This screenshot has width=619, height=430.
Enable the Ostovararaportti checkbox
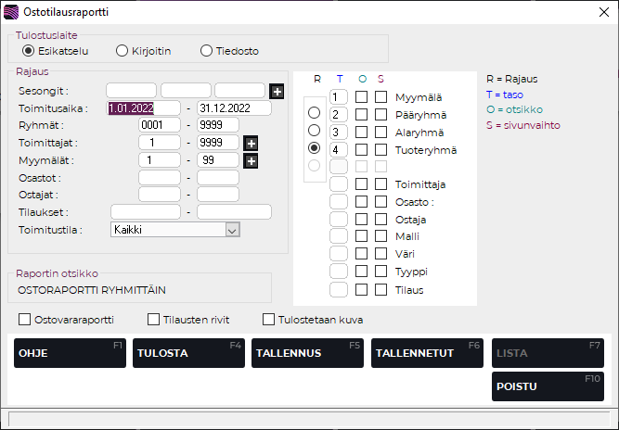pos(24,320)
